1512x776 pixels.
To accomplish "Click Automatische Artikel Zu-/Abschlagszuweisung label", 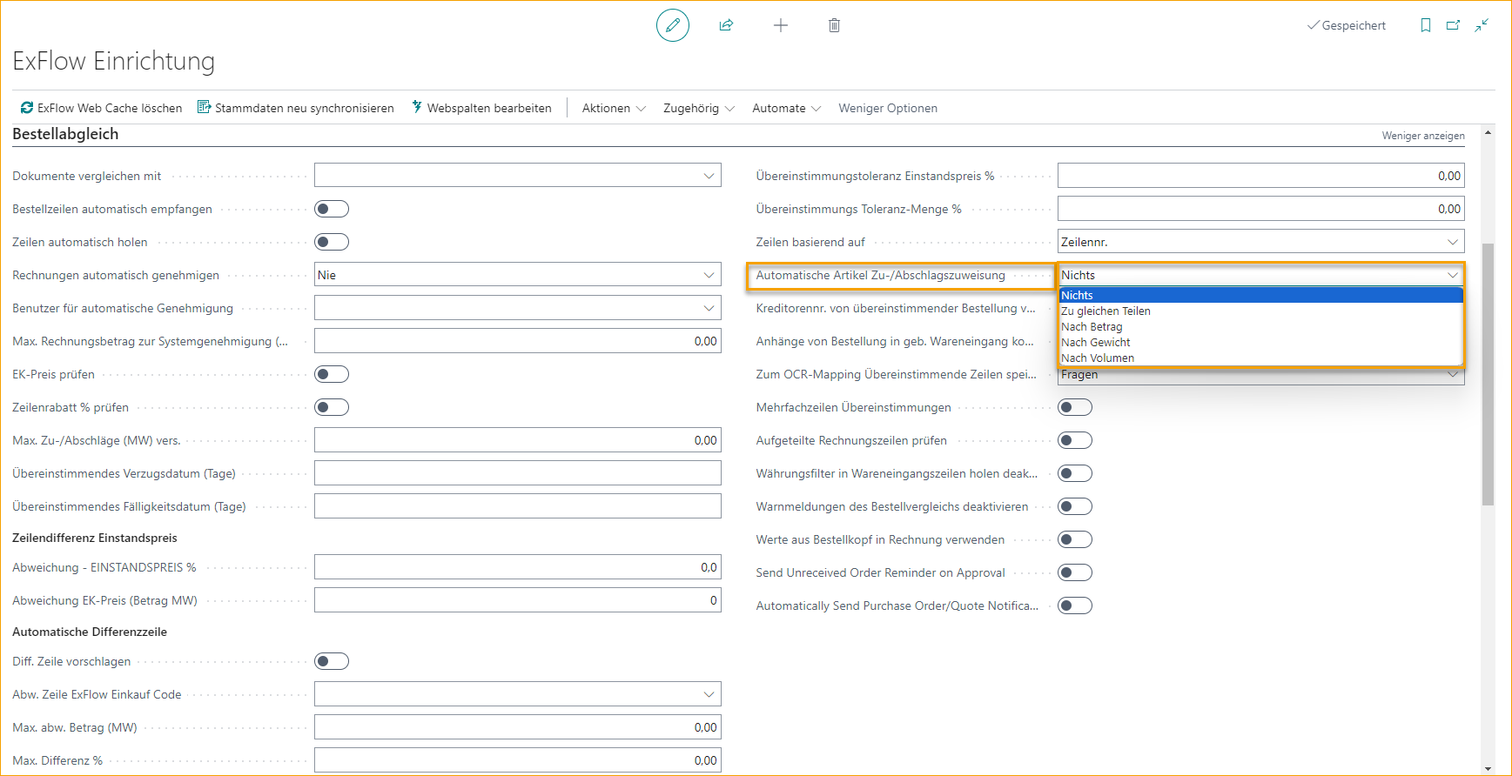I will pyautogui.click(x=880, y=275).
